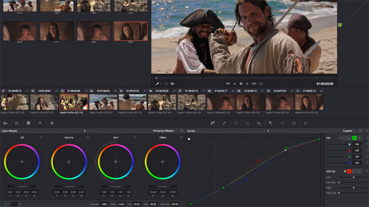Toggle the G channel button in Edit
Screen dimensions: 369x207
pyautogui.click(x=354, y=138)
